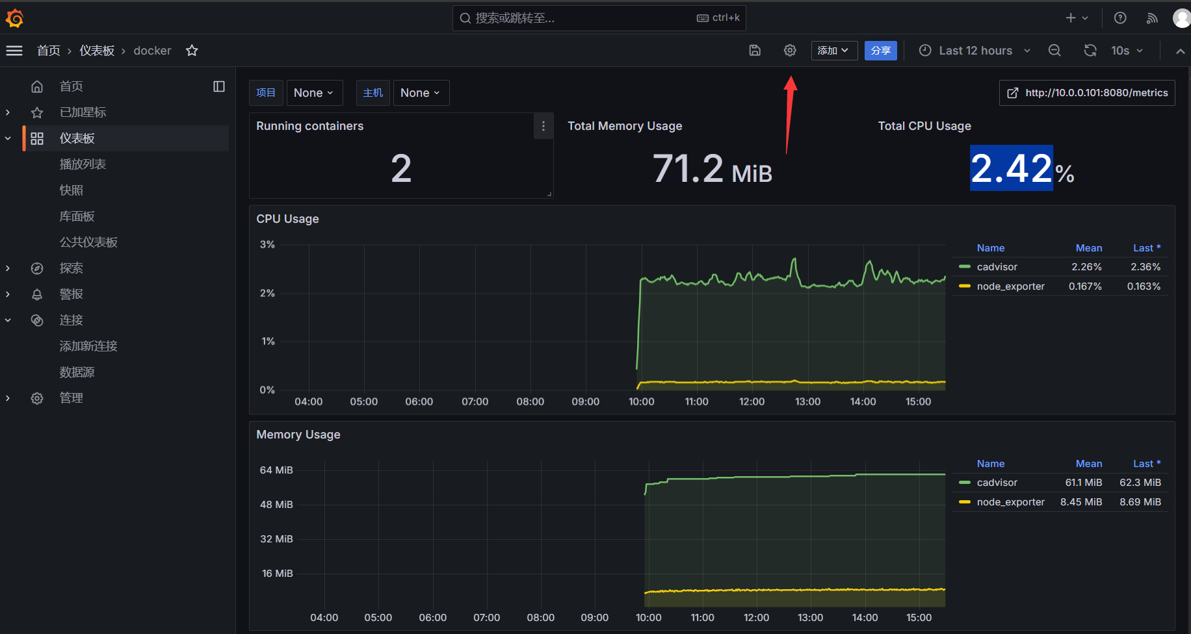Screen dimensions: 1191x634
Task: Click the home icon in sidebar
Action: pyautogui.click(x=37, y=86)
